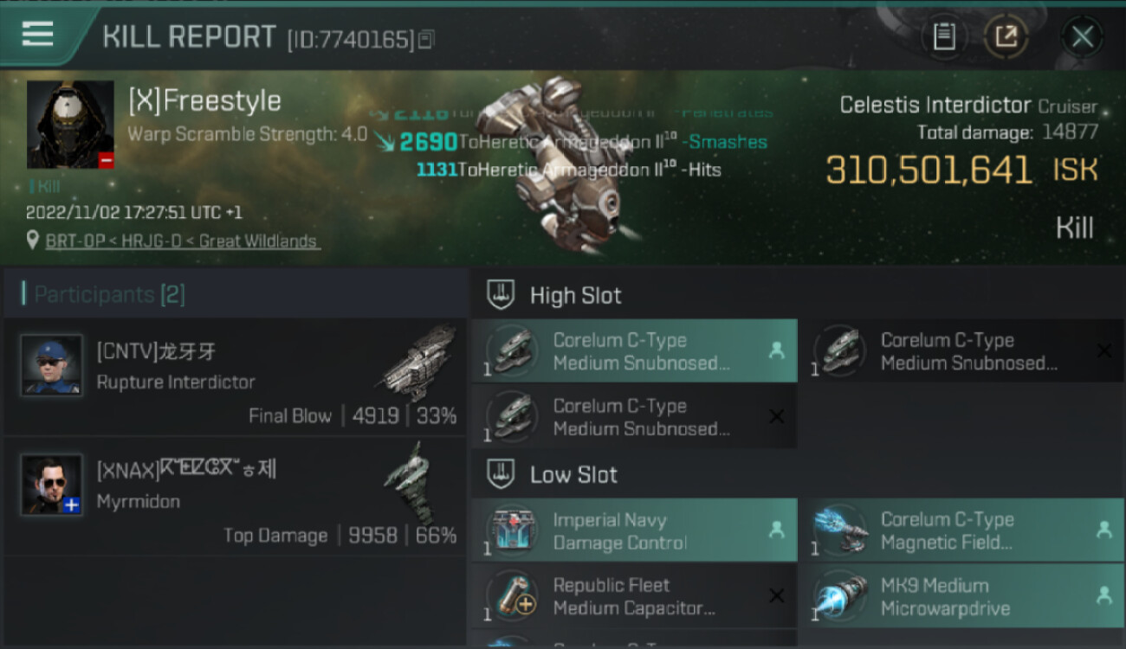
Task: Select the Rupture Interdictor participant row
Action: click(x=235, y=376)
